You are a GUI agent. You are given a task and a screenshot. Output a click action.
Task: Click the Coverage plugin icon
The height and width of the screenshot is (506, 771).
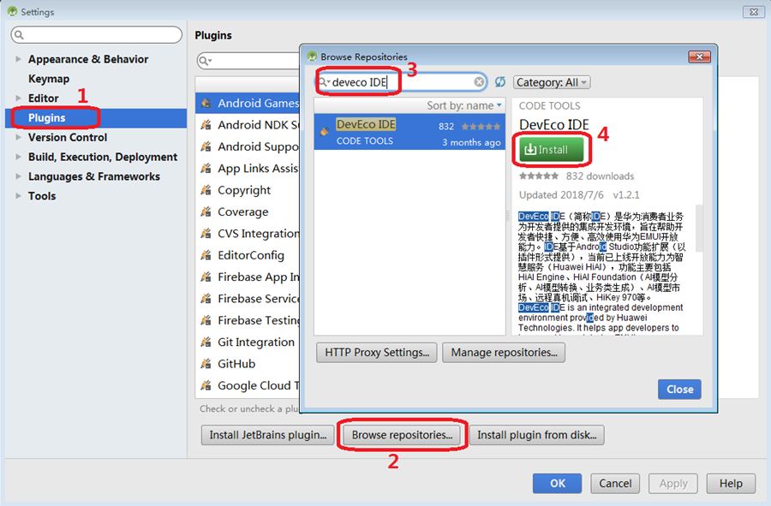206,211
